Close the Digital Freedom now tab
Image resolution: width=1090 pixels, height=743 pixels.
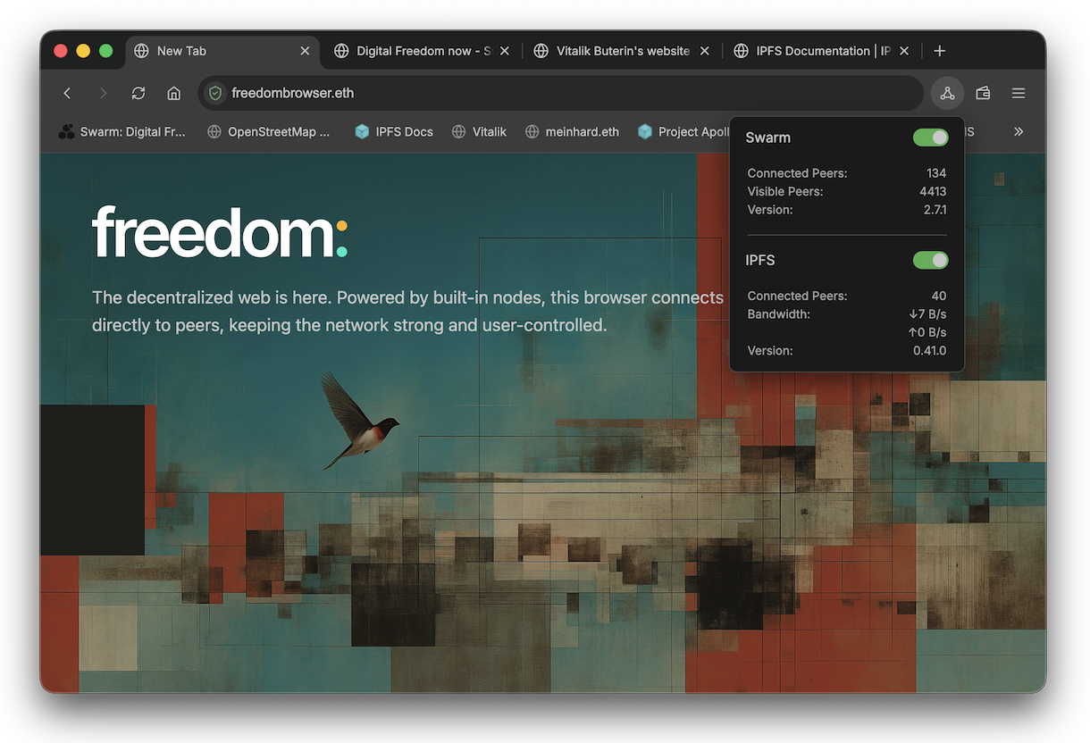(x=504, y=51)
